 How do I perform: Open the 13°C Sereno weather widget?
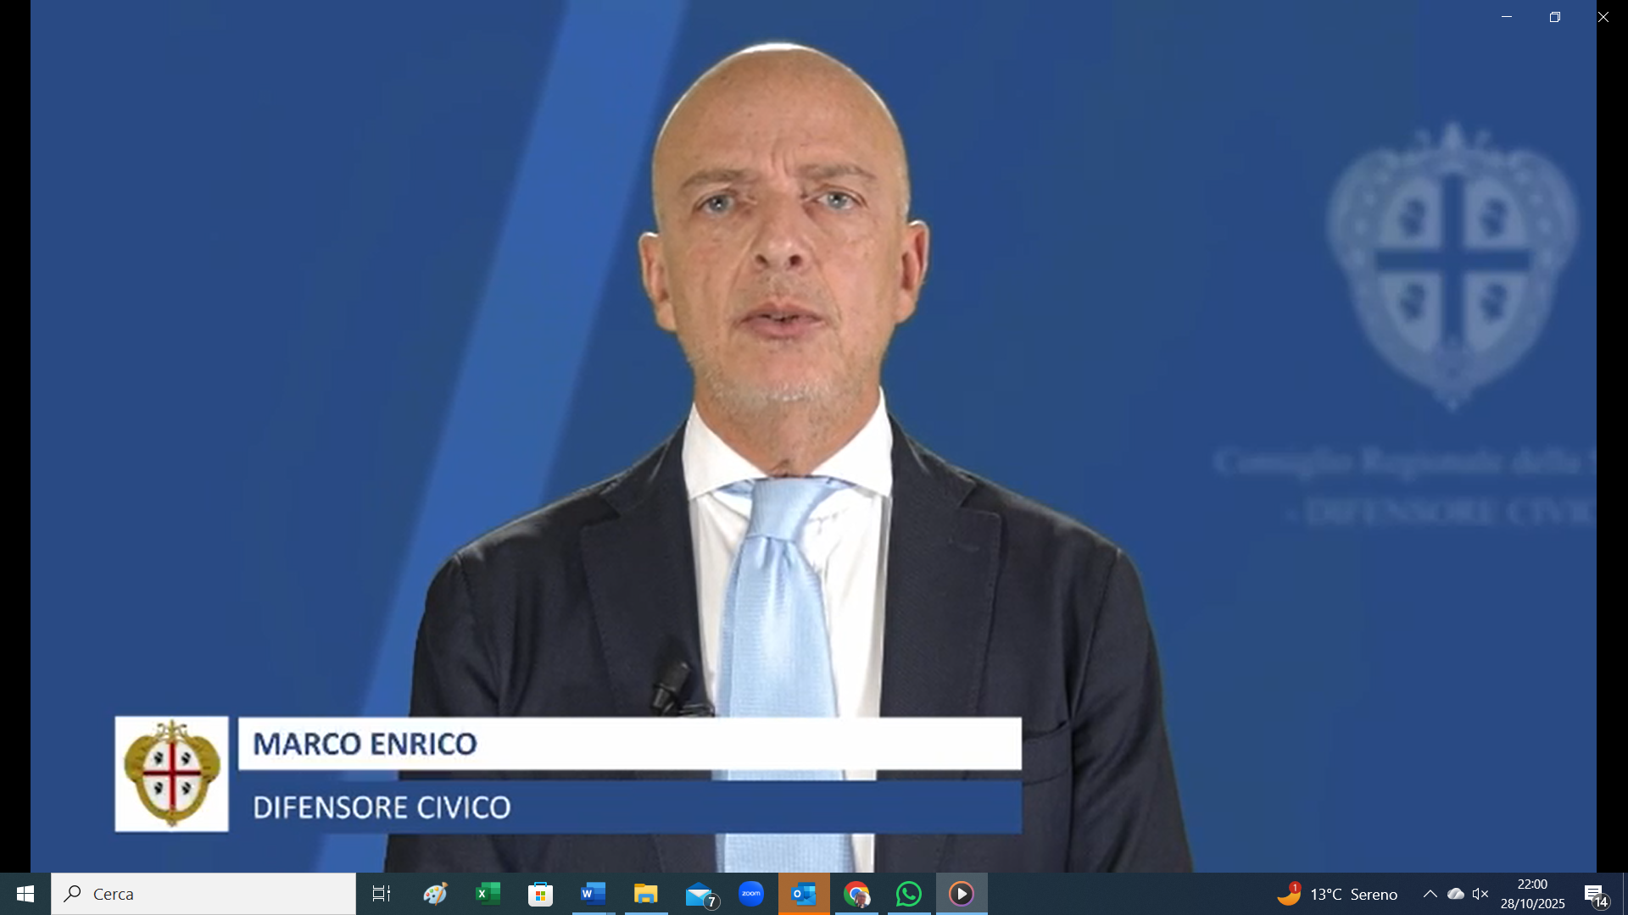pyautogui.click(x=1337, y=894)
